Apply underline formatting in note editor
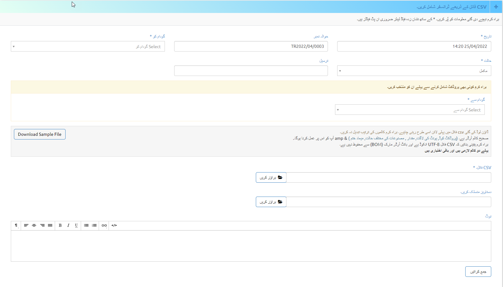The width and height of the screenshot is (503, 287). tap(76, 226)
